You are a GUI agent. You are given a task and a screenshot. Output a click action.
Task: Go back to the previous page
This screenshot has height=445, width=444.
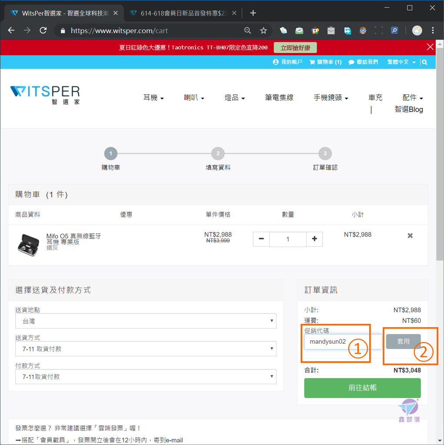pos(11,30)
